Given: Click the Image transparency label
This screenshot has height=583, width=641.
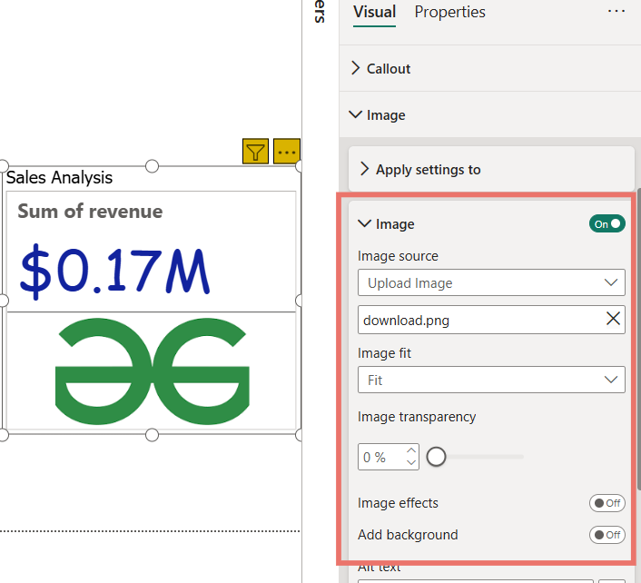Looking at the screenshot, I should point(417,417).
